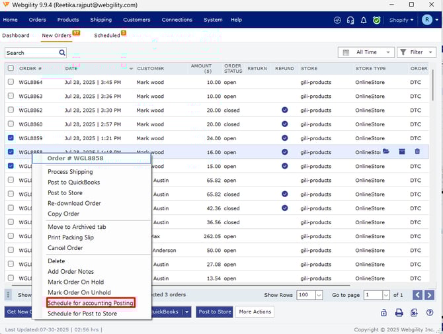Choose Schedule for accounting Posting in context menu
Screen dimensions: 443x334
point(91,303)
